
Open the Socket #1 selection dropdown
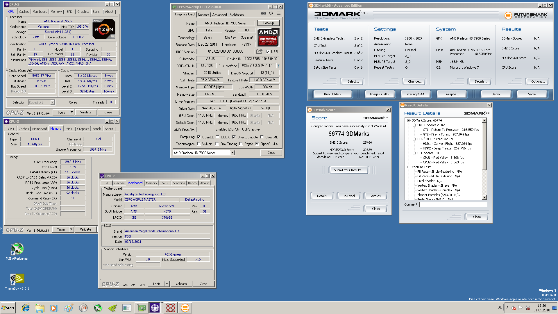tap(52, 102)
